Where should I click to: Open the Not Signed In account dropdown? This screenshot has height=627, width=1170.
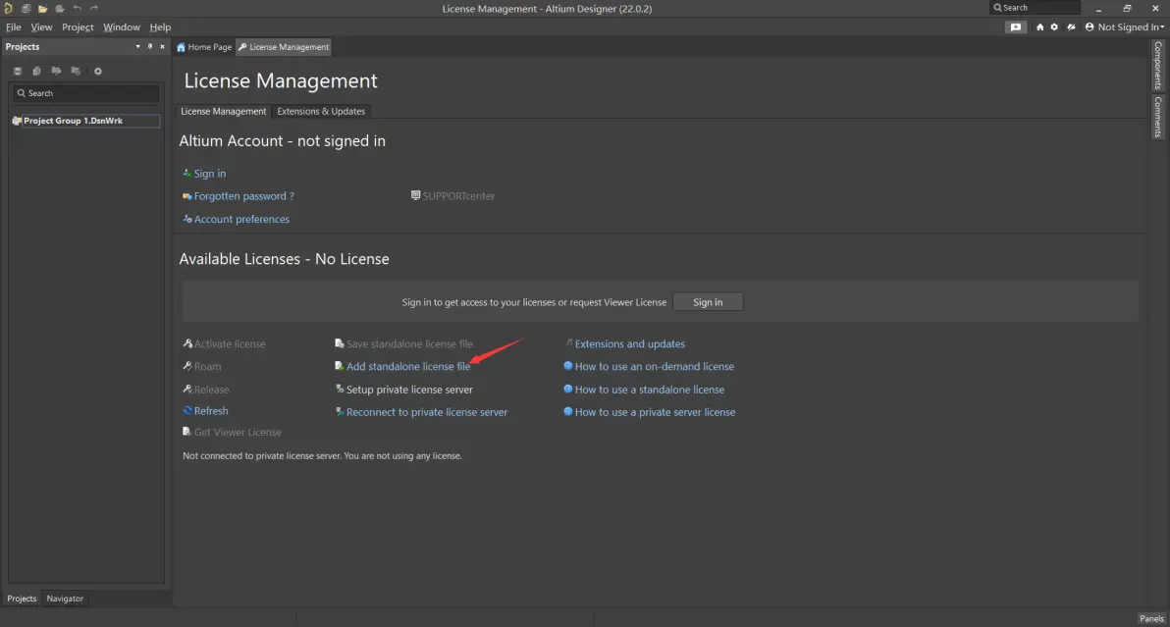click(x=1125, y=26)
